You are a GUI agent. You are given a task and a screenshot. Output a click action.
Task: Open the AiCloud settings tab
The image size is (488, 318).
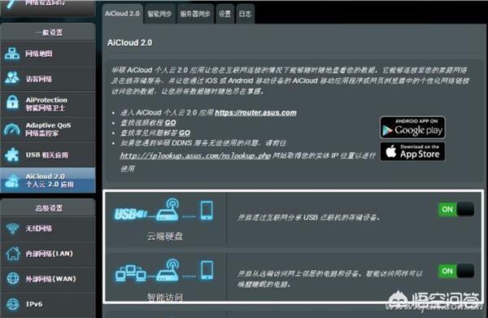(224, 14)
